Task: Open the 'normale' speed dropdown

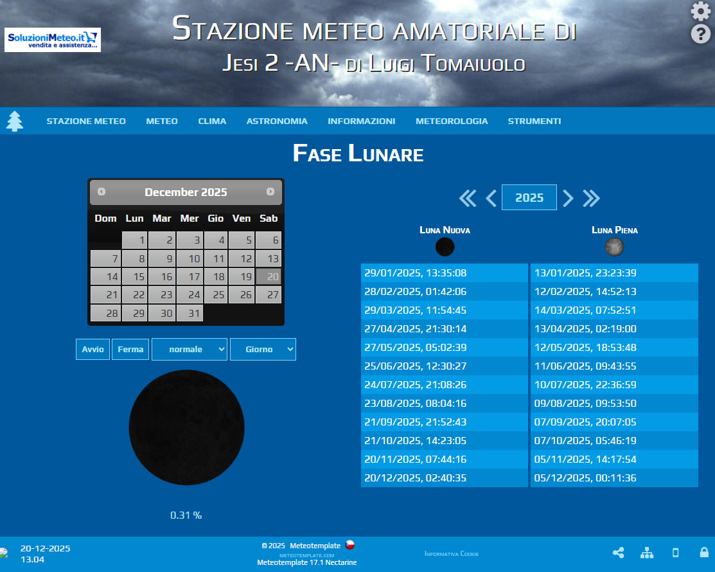Action: click(x=190, y=349)
